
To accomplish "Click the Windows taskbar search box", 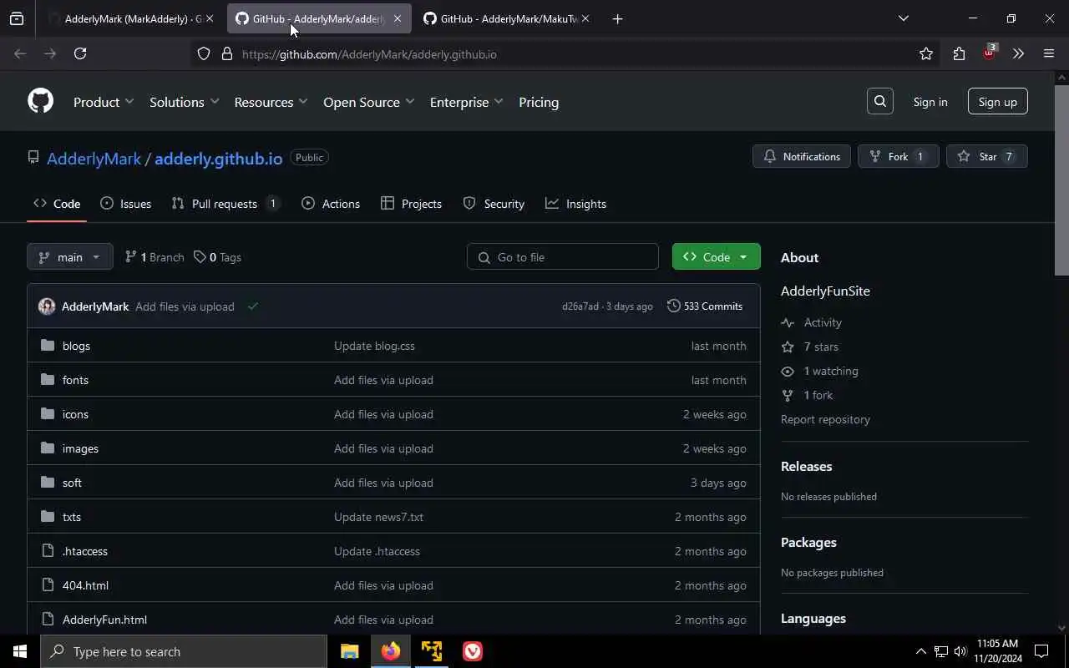I will pos(184,651).
